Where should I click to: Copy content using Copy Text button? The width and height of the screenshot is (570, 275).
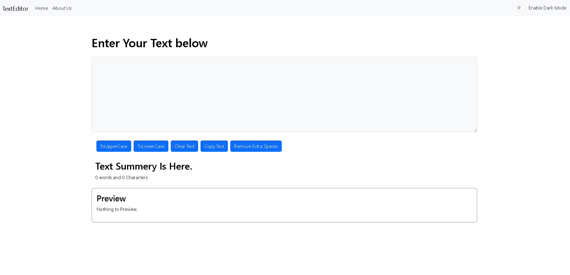tap(214, 146)
